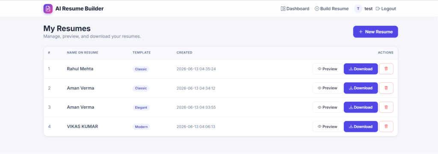Open the Dashboard nav item
This screenshot has width=438, height=154.
tap(295, 9)
